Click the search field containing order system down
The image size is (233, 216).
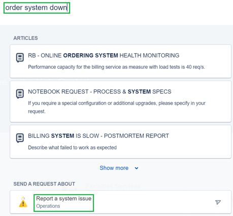[37, 8]
